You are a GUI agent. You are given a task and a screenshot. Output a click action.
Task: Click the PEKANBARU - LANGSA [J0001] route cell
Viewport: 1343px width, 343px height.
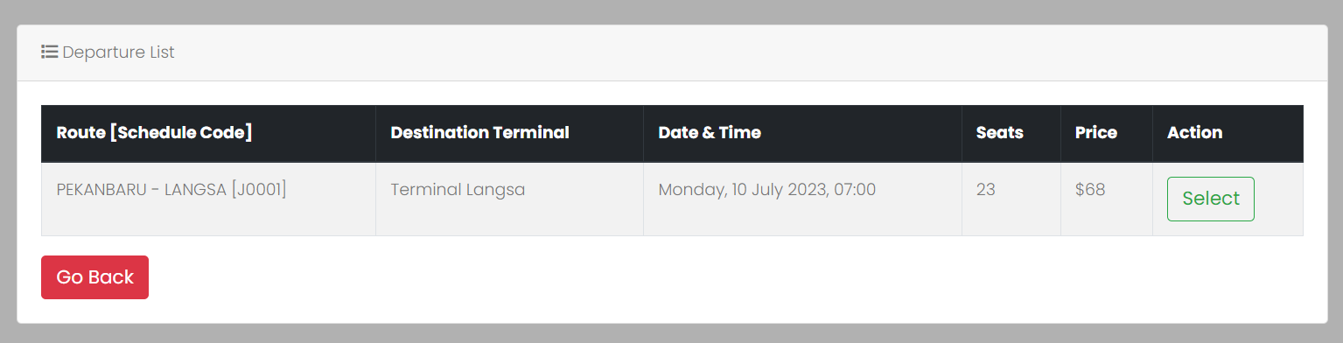pos(208,199)
